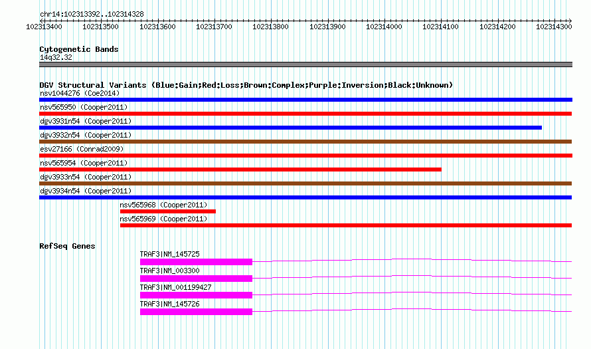Open the dgv3933n54 (Cooper2011) label
Viewport: 591px width, 349px height.
pyautogui.click(x=86, y=177)
